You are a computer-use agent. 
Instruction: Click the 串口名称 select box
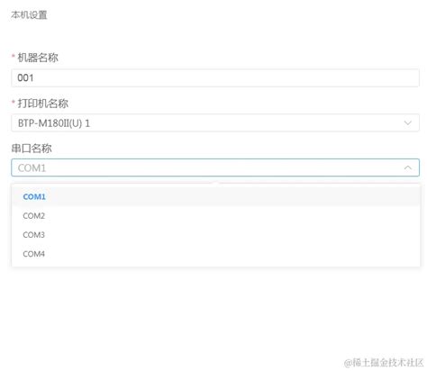click(215, 167)
